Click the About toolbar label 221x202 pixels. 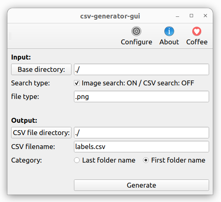(169, 42)
